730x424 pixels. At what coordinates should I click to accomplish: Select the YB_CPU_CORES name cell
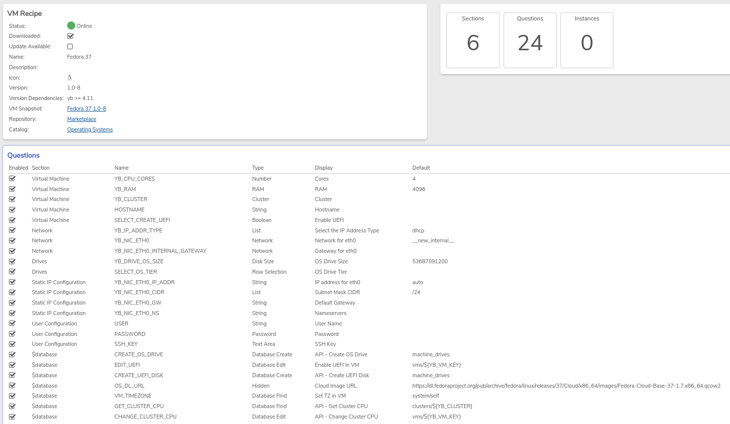pos(134,179)
